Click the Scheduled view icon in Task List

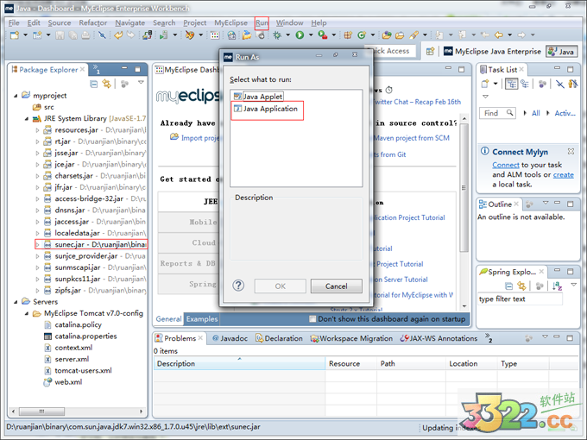pos(525,84)
